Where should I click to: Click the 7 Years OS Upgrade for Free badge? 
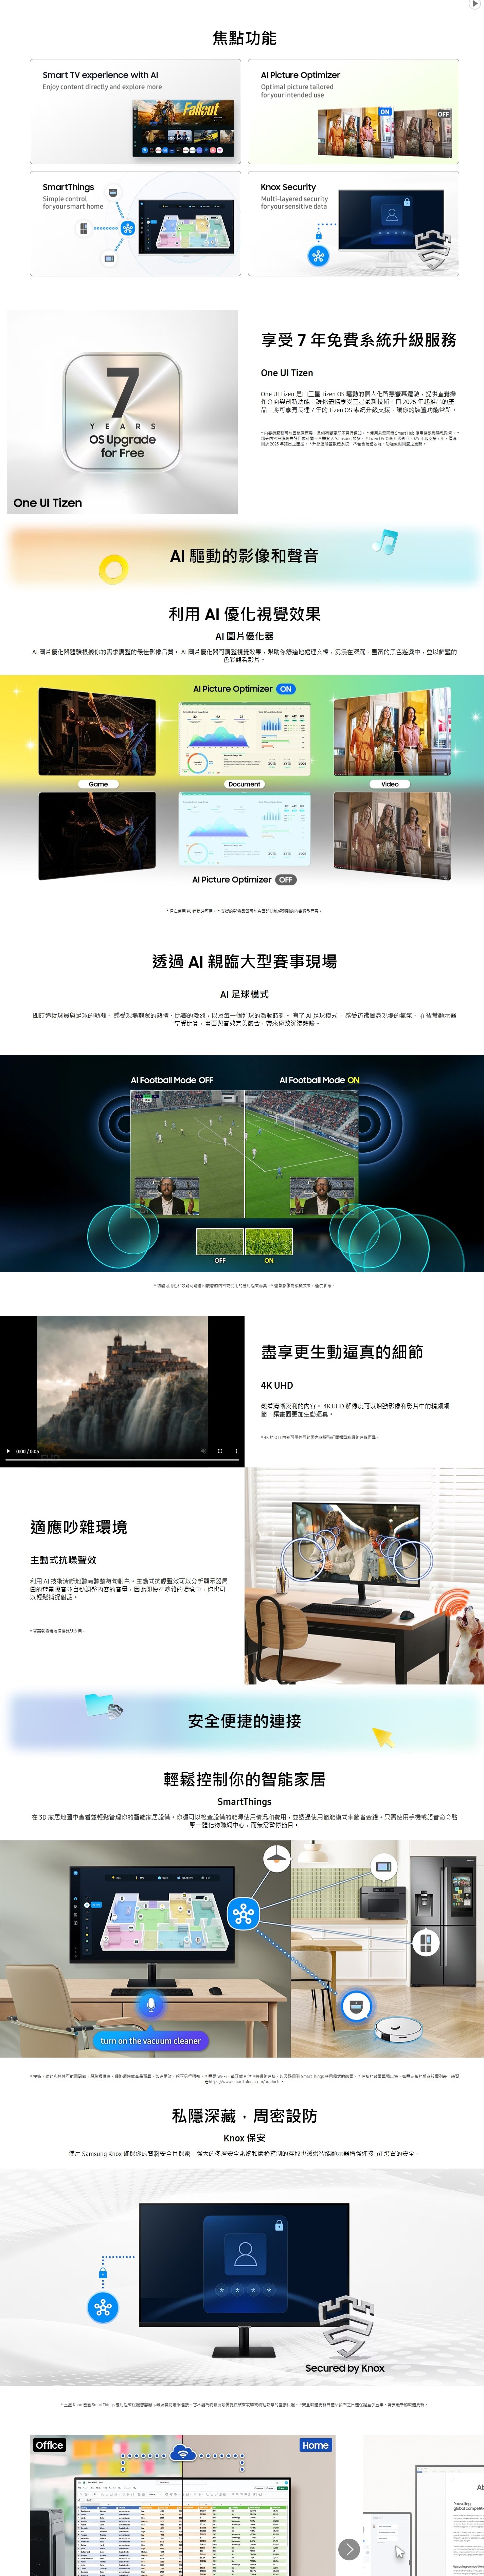click(x=122, y=411)
